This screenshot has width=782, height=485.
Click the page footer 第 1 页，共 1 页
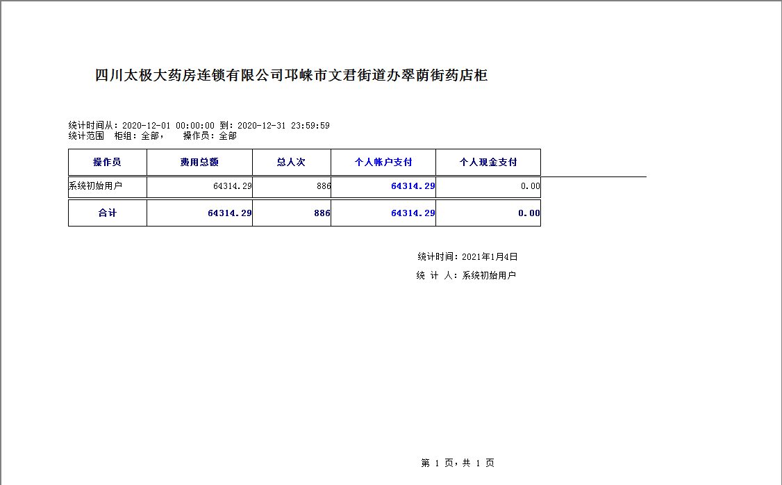click(x=458, y=463)
